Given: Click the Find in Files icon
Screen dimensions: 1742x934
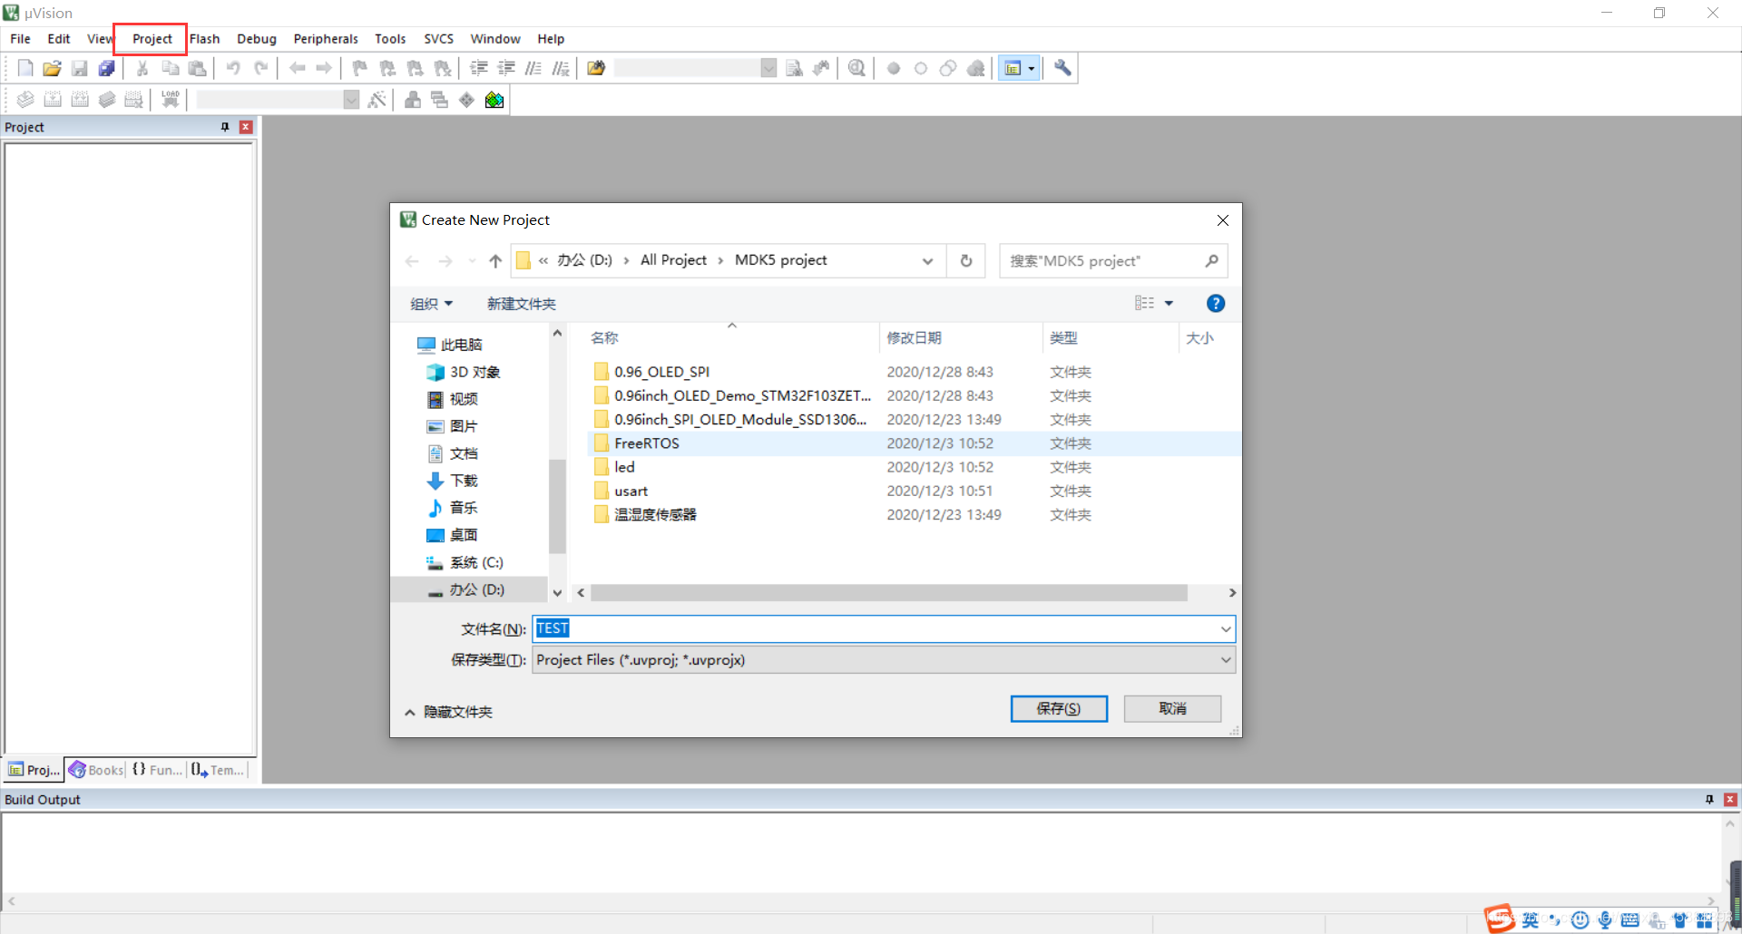Looking at the screenshot, I should point(596,68).
